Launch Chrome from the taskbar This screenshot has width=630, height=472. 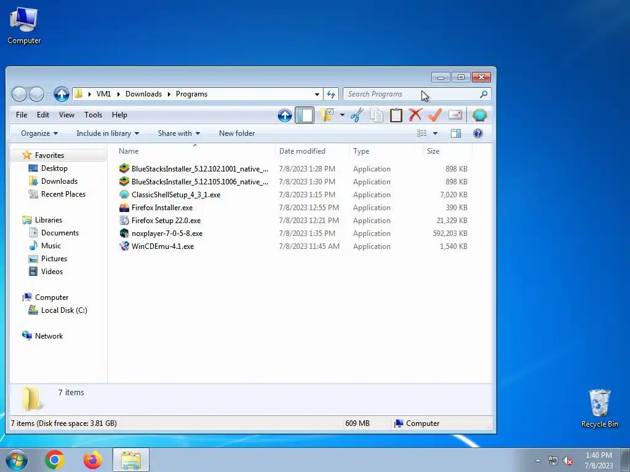point(55,460)
